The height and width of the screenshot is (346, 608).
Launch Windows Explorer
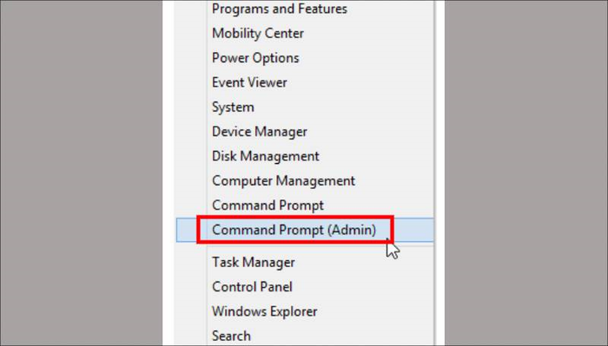click(264, 311)
